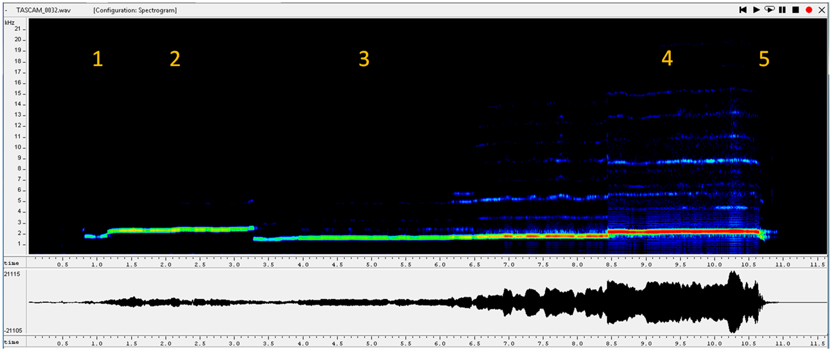
Task: Click annotation number 4 in the spectrogram
Action: tap(667, 58)
